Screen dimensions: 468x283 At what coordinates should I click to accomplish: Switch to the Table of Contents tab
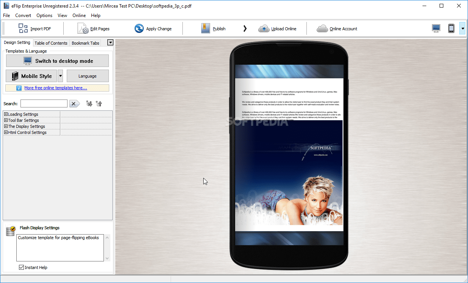[x=51, y=43]
